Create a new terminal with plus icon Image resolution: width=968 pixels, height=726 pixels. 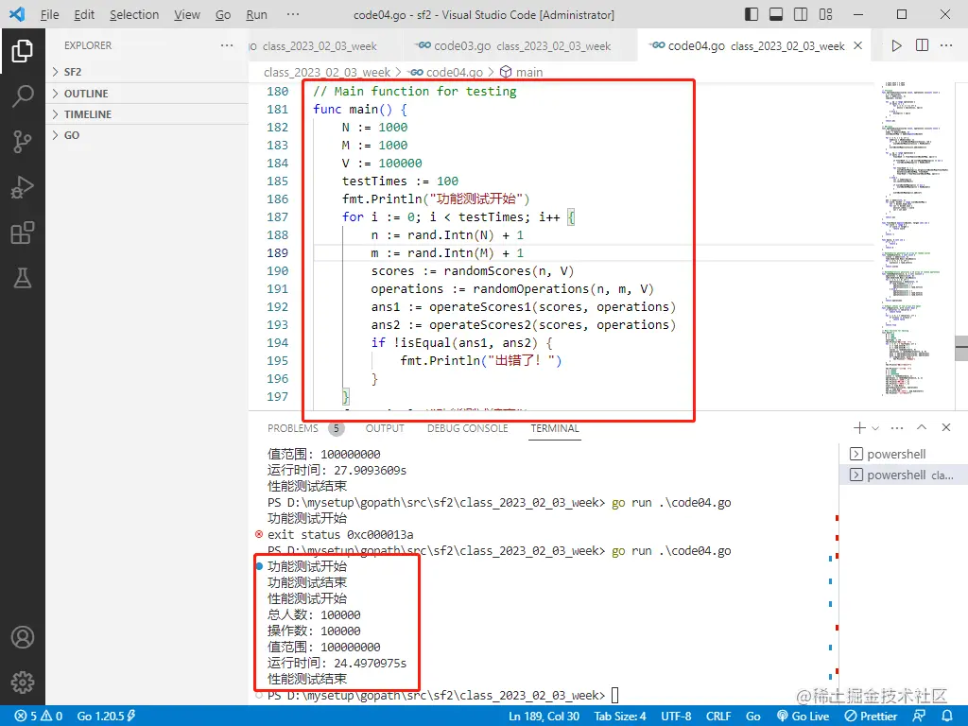[858, 428]
